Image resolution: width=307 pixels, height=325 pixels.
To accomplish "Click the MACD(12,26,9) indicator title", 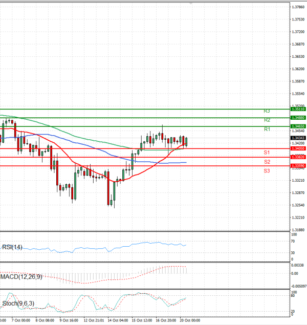I will 21,276.
